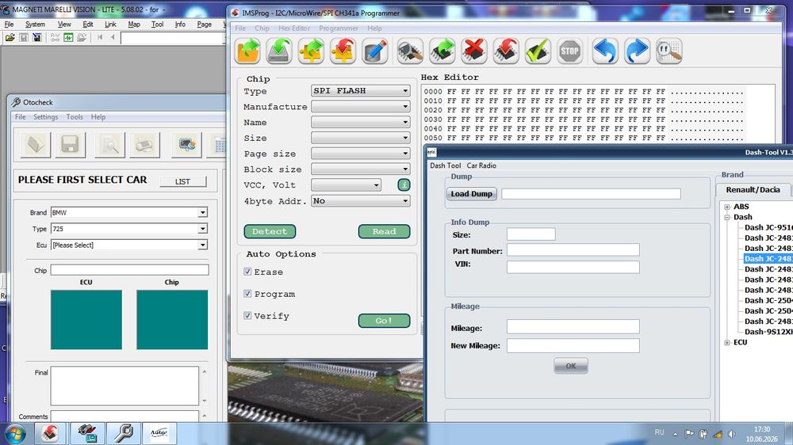Expand ECU tree node
Image resolution: width=793 pixels, height=445 pixels.
[727, 343]
